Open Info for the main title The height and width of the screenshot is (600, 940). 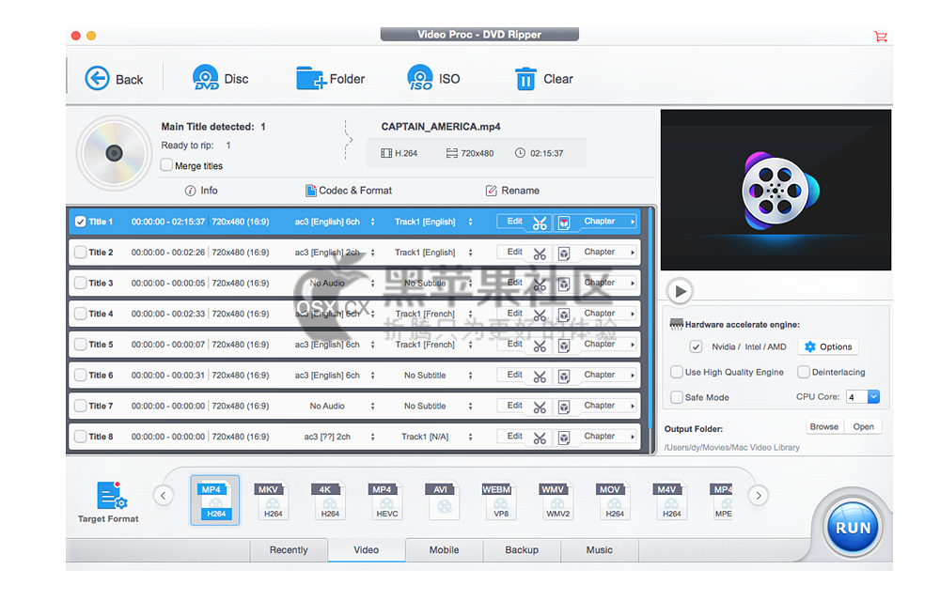coord(201,191)
